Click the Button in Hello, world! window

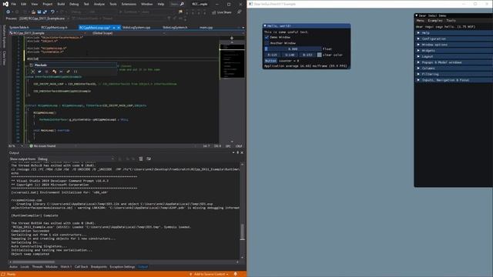click(270, 61)
